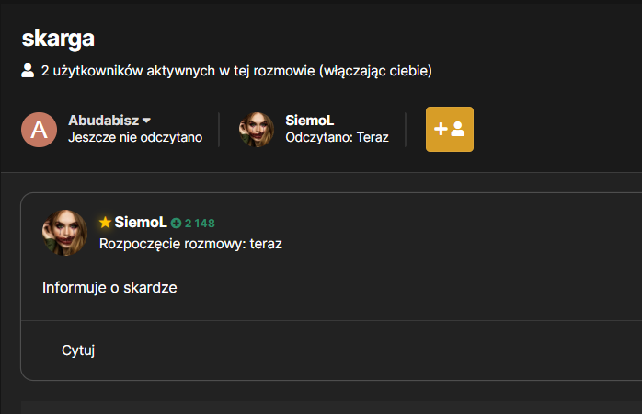Image resolution: width=642 pixels, height=414 pixels.
Task: Click the gold star rank icon
Action: point(105,223)
